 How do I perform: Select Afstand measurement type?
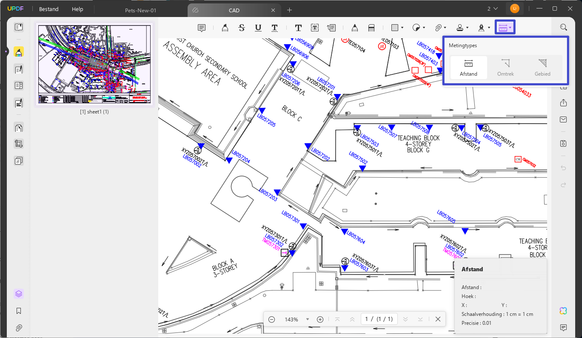click(x=468, y=68)
